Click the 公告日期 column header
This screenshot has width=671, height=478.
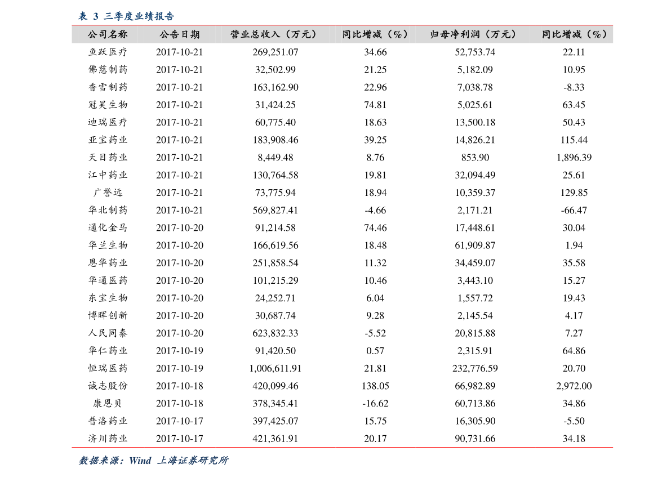(180, 34)
